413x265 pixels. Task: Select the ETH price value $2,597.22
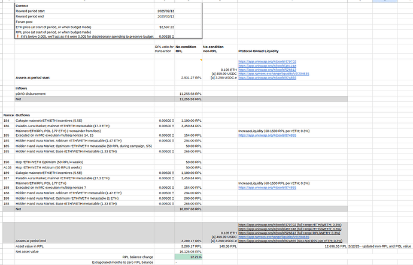[165, 27]
